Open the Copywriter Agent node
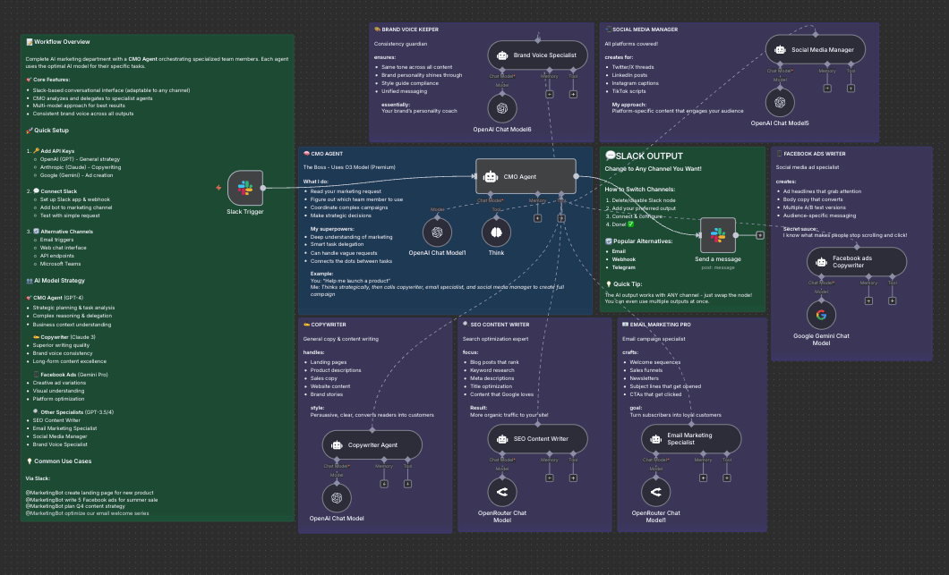The width and height of the screenshot is (949, 575). point(372,444)
